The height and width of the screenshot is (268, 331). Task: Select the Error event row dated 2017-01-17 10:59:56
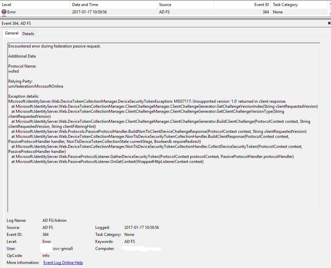tap(163, 12)
